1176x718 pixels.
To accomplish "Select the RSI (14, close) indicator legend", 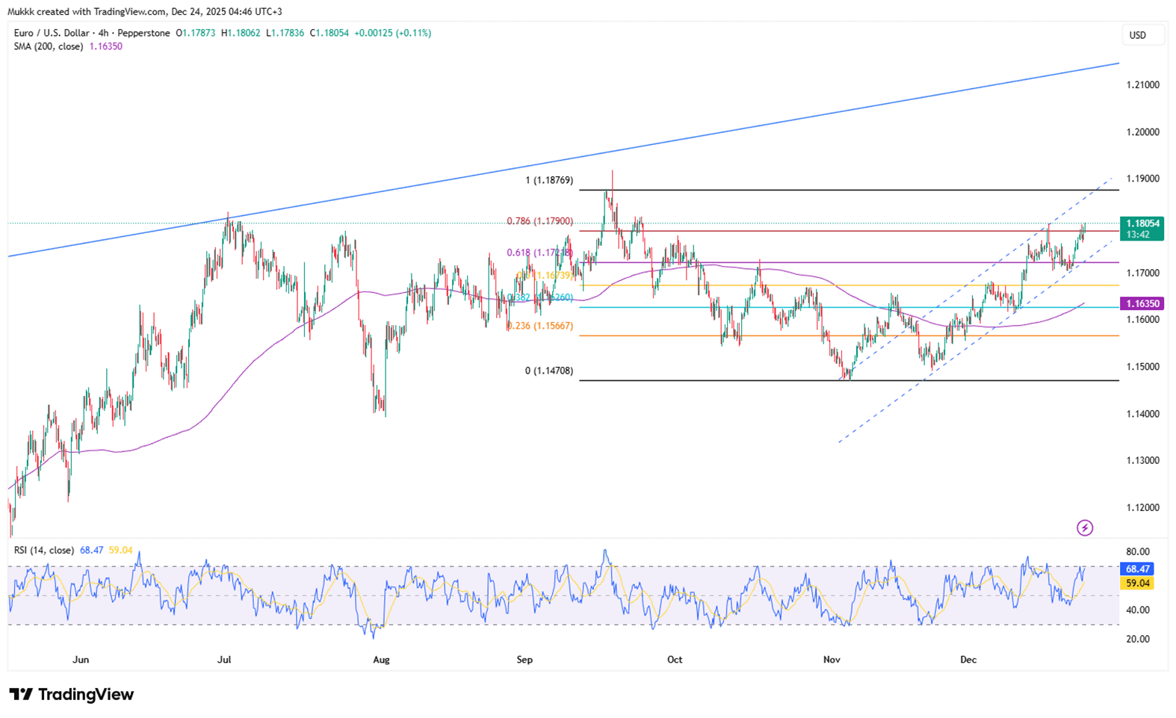I will (44, 551).
